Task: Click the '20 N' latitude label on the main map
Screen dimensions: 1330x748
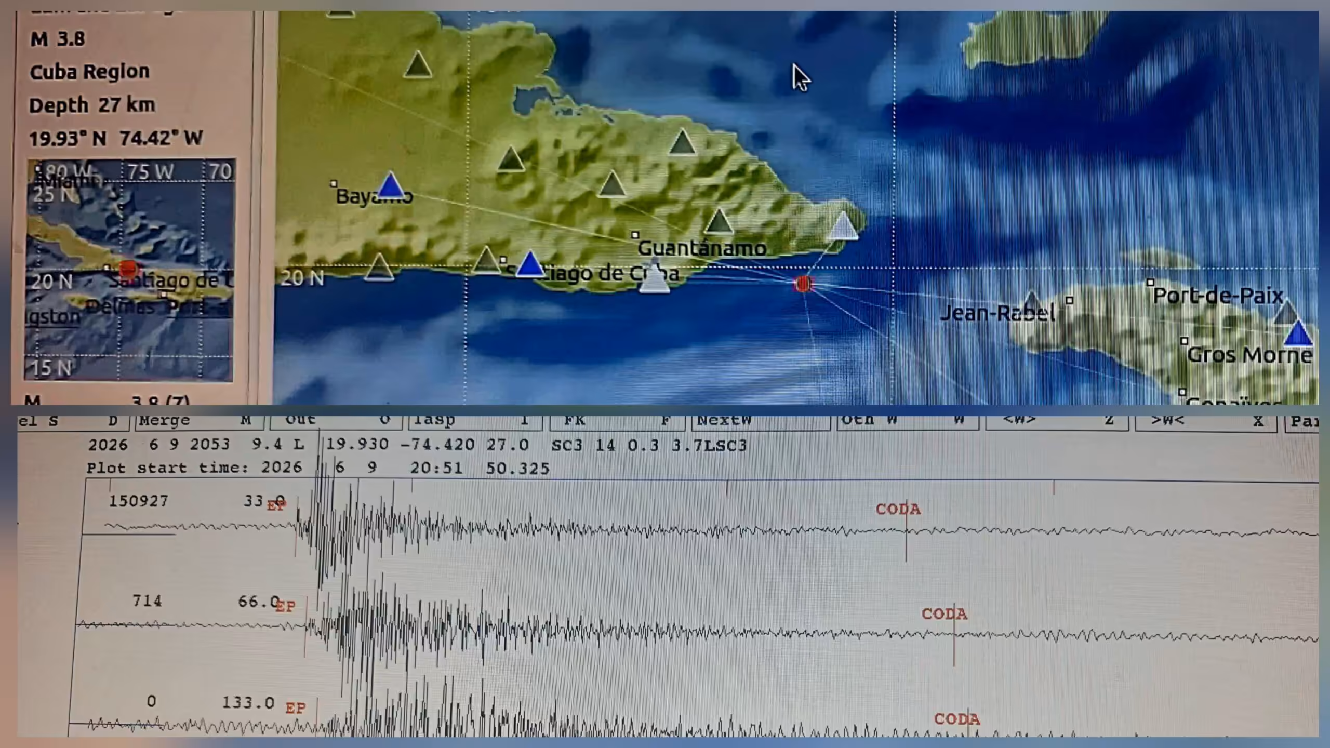Action: click(302, 278)
